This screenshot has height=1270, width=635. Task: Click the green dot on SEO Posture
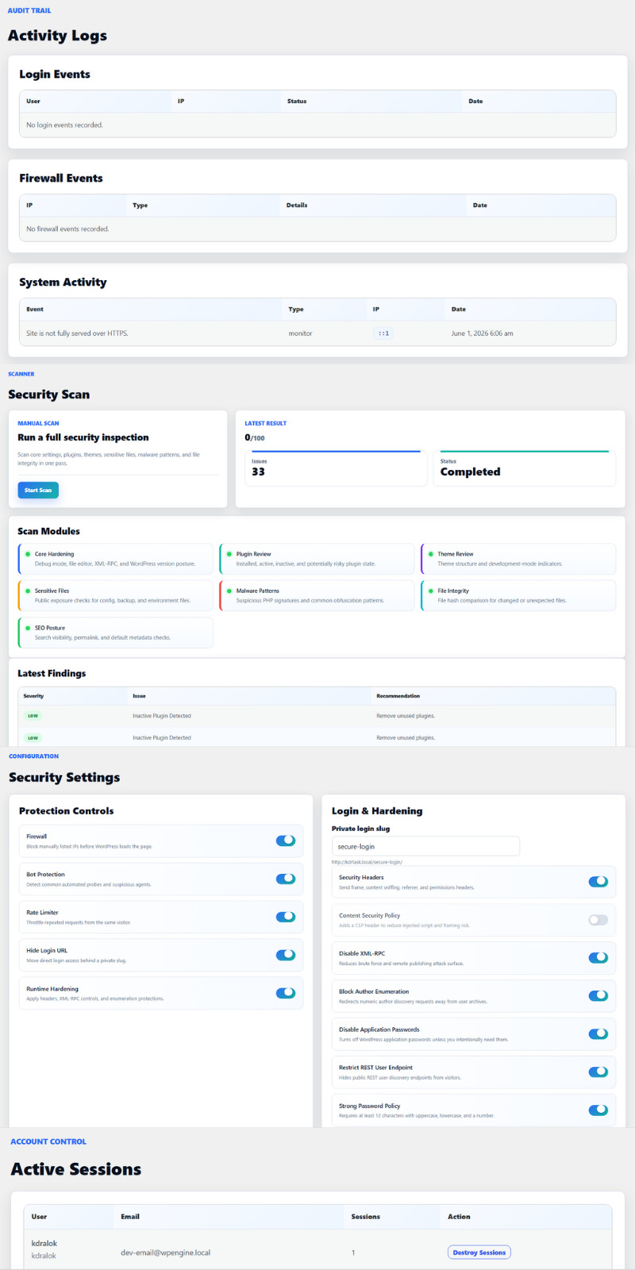[x=27, y=628]
